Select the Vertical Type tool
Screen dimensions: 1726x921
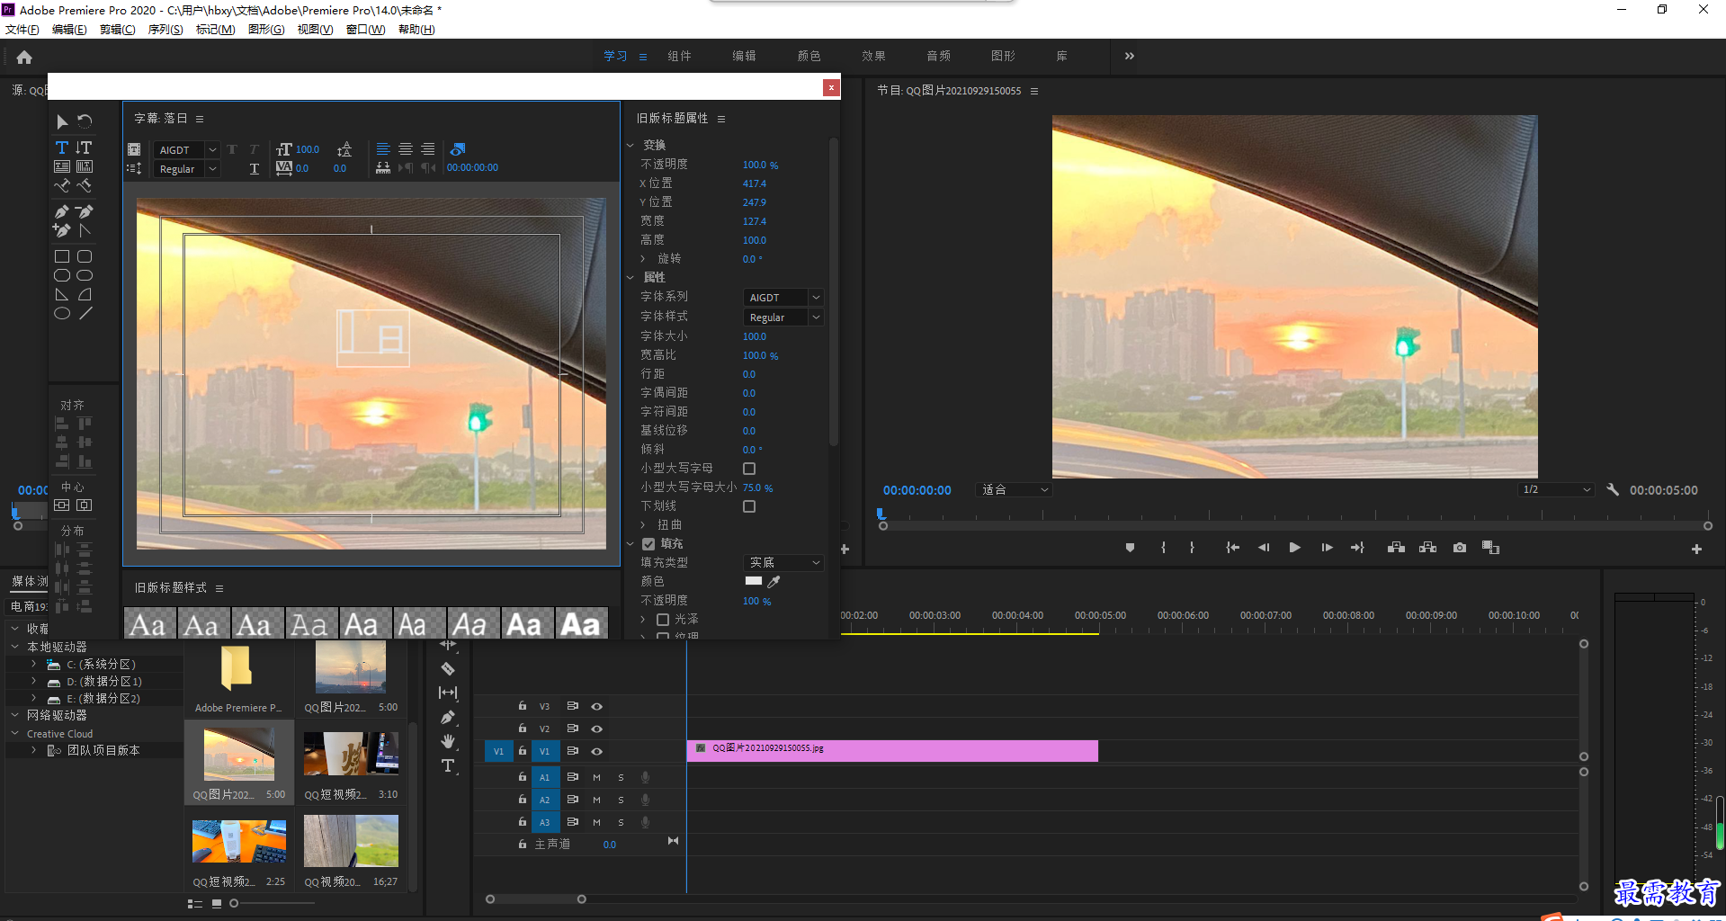tap(85, 148)
